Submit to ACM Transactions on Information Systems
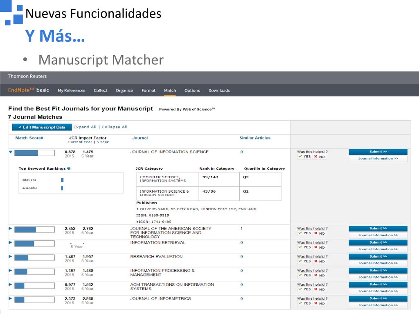419x314 pixels. (x=378, y=285)
